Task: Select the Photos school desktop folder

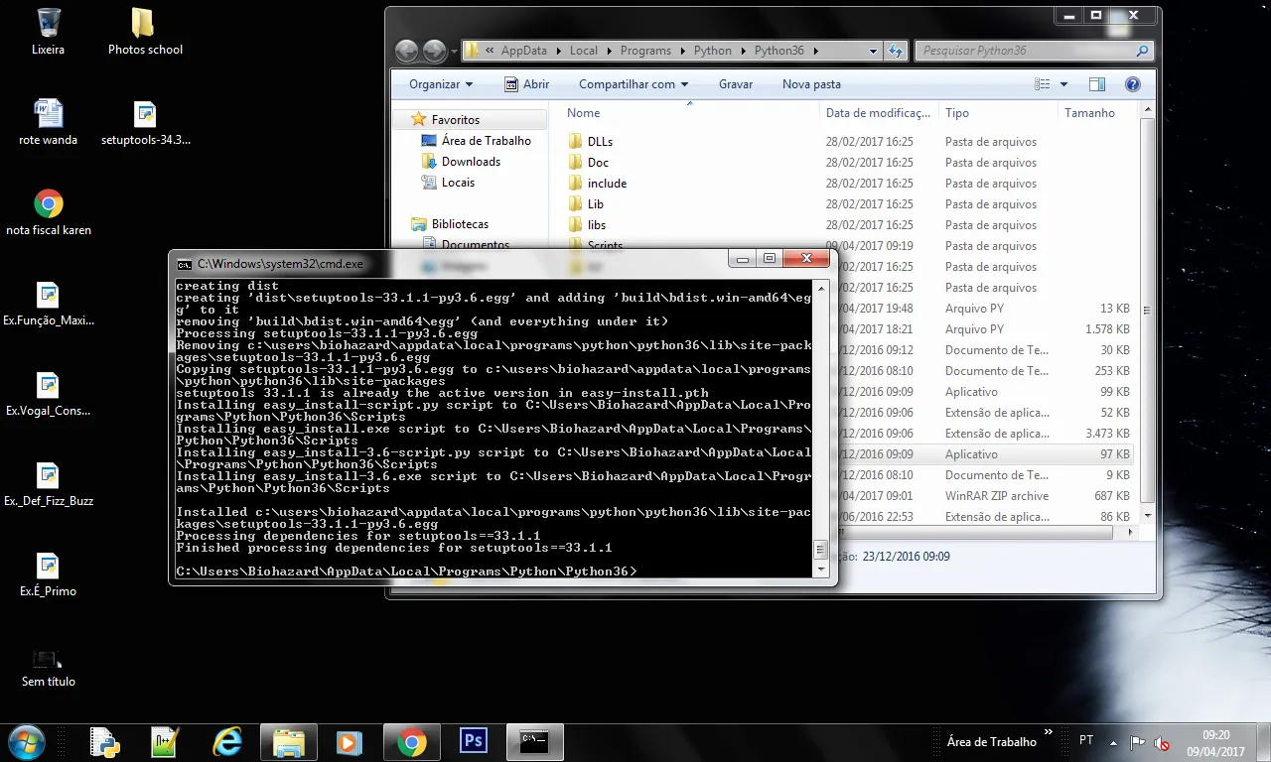Action: pyautogui.click(x=145, y=32)
